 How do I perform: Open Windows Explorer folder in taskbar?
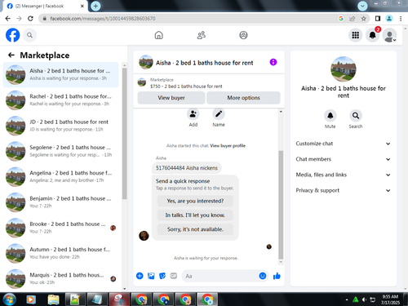coord(53,299)
